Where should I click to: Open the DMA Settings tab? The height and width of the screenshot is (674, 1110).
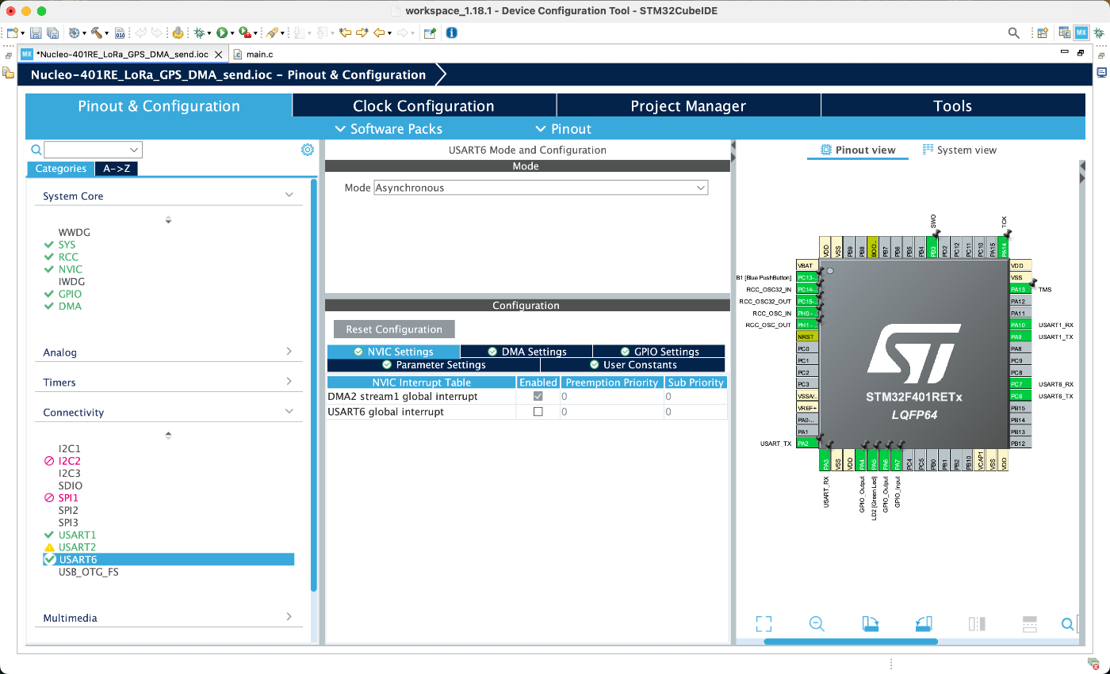[x=526, y=352]
